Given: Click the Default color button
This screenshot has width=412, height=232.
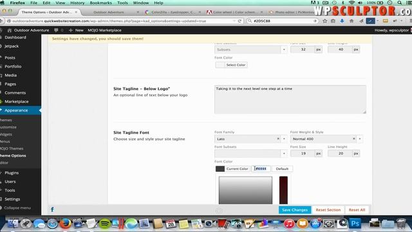Looking at the screenshot, I should [x=282, y=169].
